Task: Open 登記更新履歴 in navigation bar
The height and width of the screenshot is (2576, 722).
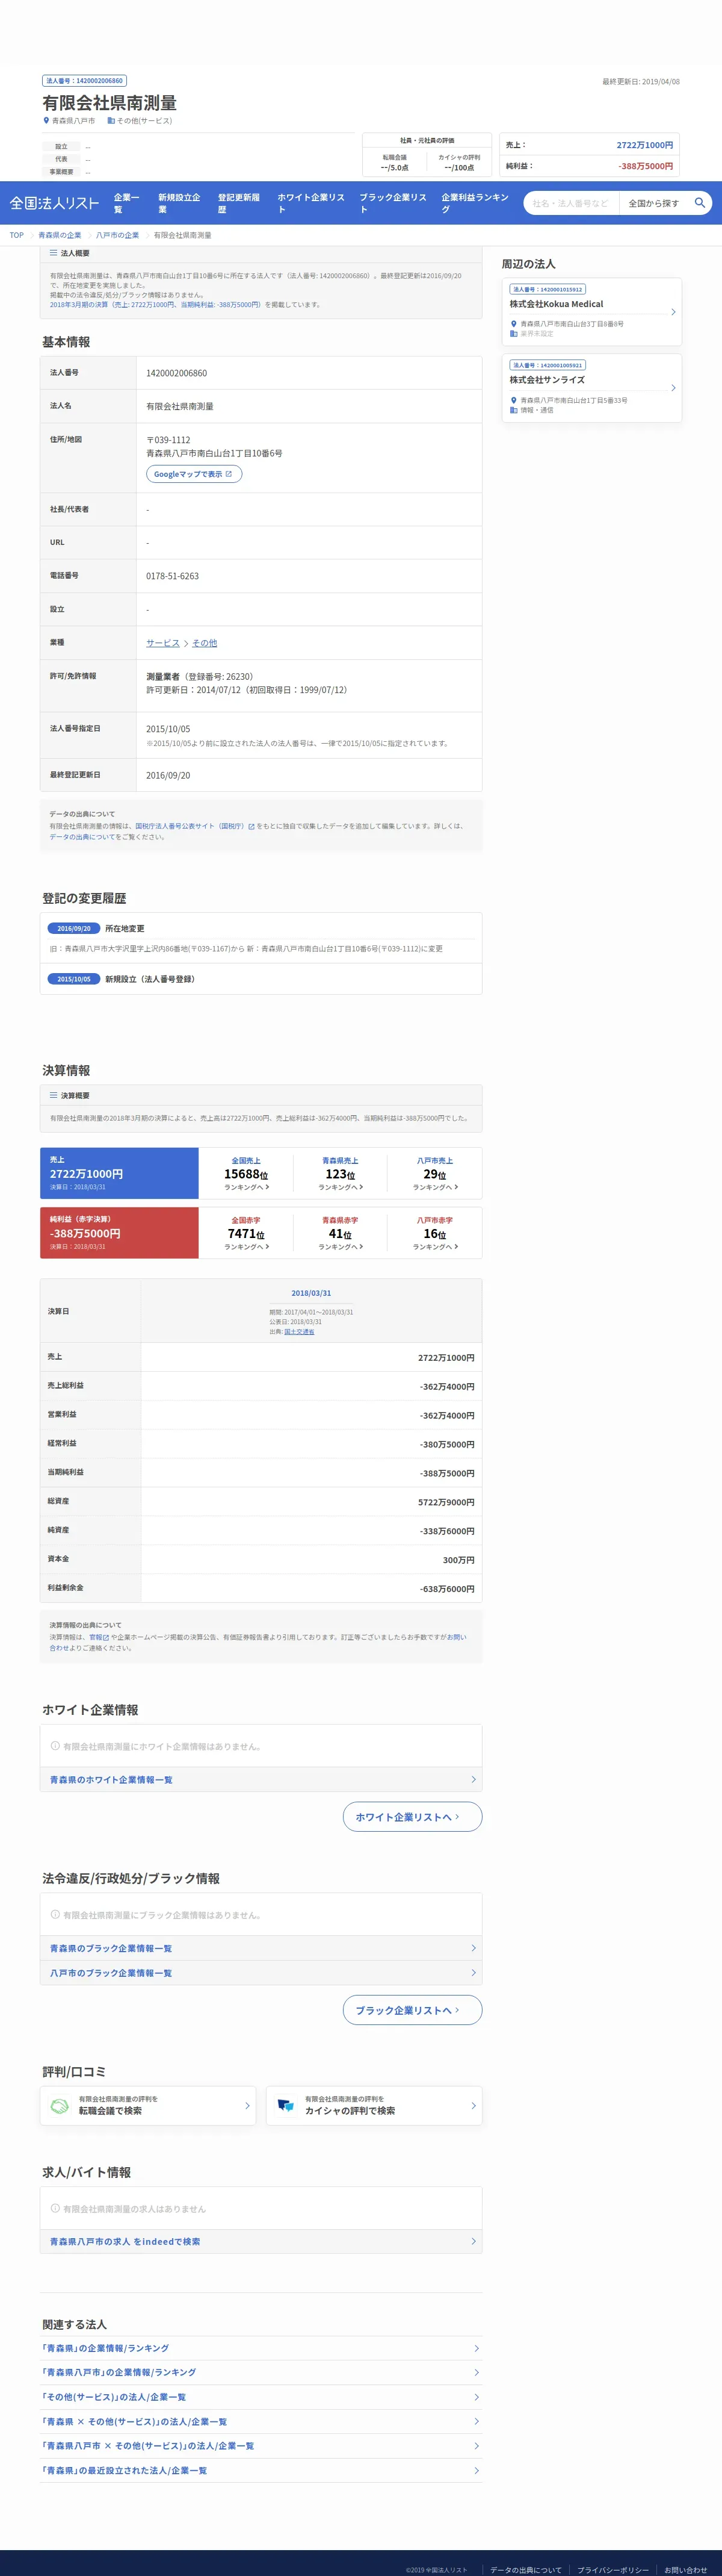Action: 239,203
